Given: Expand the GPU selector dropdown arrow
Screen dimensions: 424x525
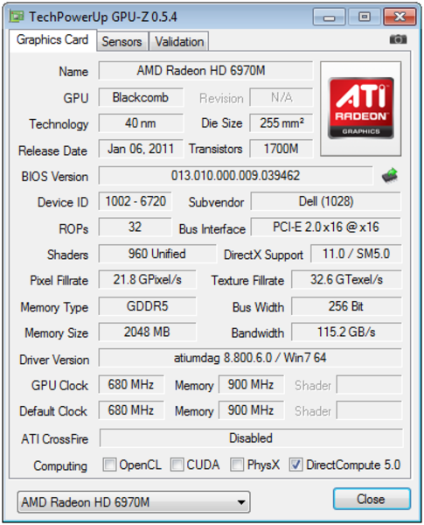Looking at the screenshot, I should (x=240, y=502).
